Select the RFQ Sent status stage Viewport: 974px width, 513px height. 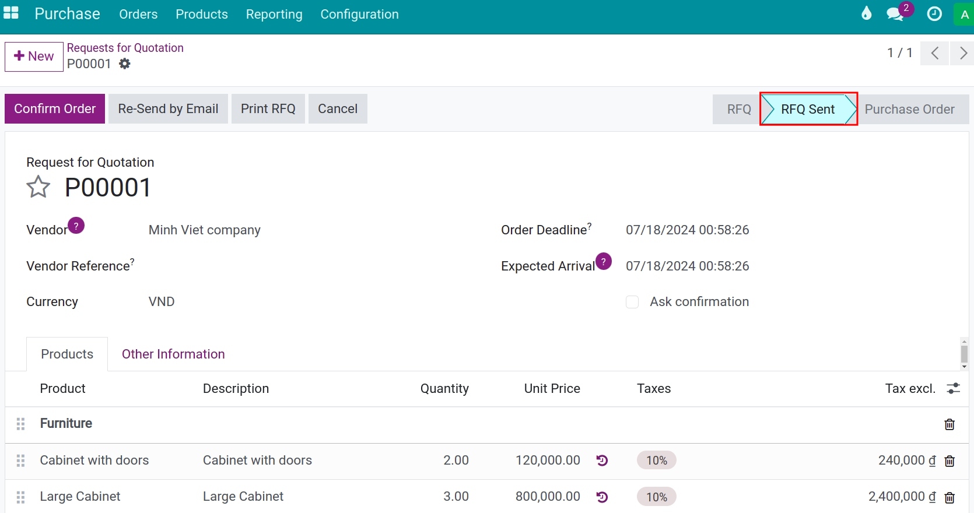tap(808, 109)
